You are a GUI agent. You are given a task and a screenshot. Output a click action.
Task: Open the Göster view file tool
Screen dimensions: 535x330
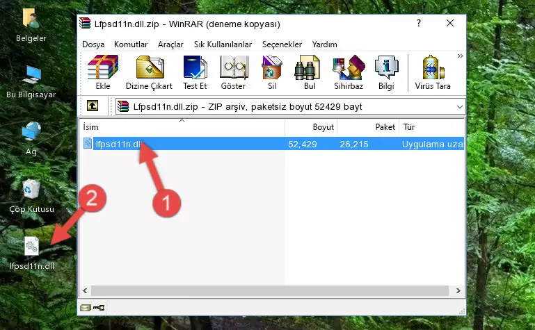point(233,72)
